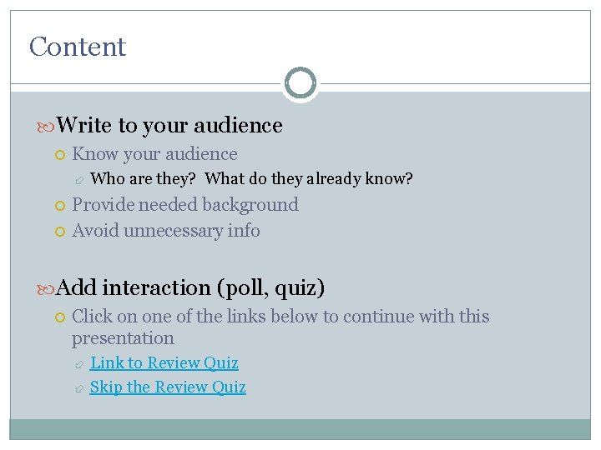The width and height of the screenshot is (601, 450).
Task: Place cursor in What do they already know
Action: (309, 179)
